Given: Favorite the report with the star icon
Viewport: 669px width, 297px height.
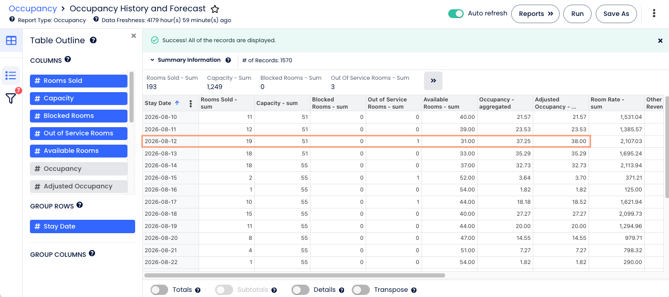Looking at the screenshot, I should pyautogui.click(x=215, y=9).
